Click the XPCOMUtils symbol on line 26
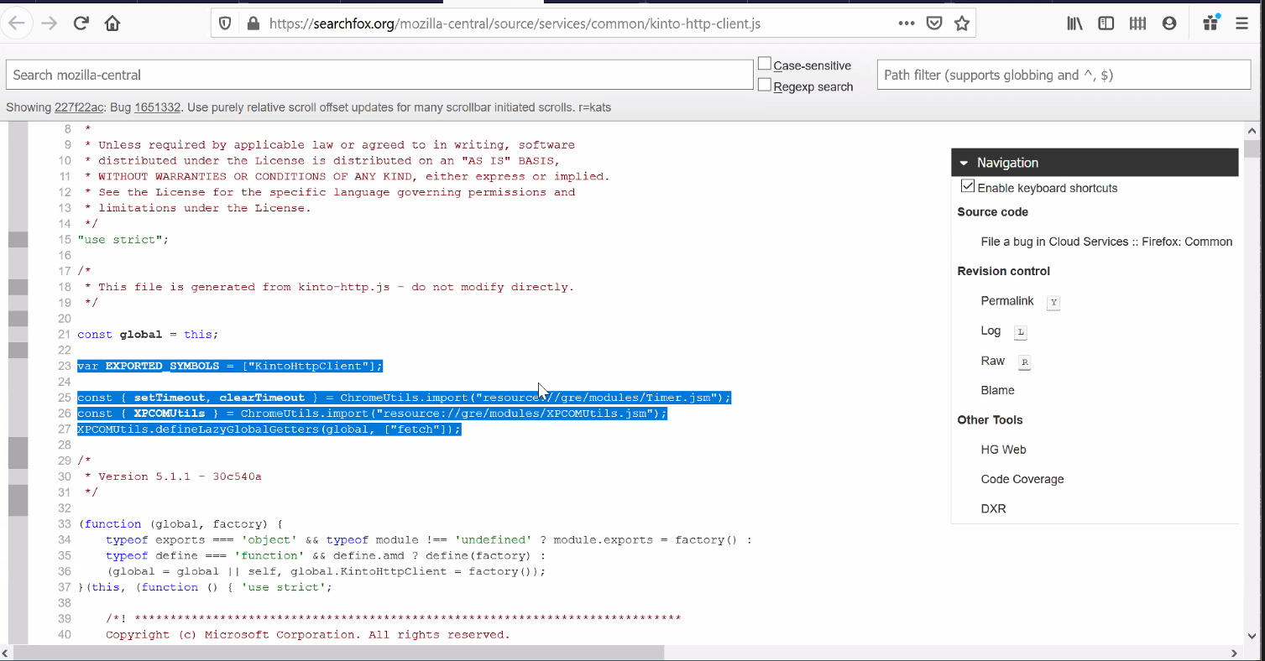The image size is (1265, 661). tap(169, 413)
